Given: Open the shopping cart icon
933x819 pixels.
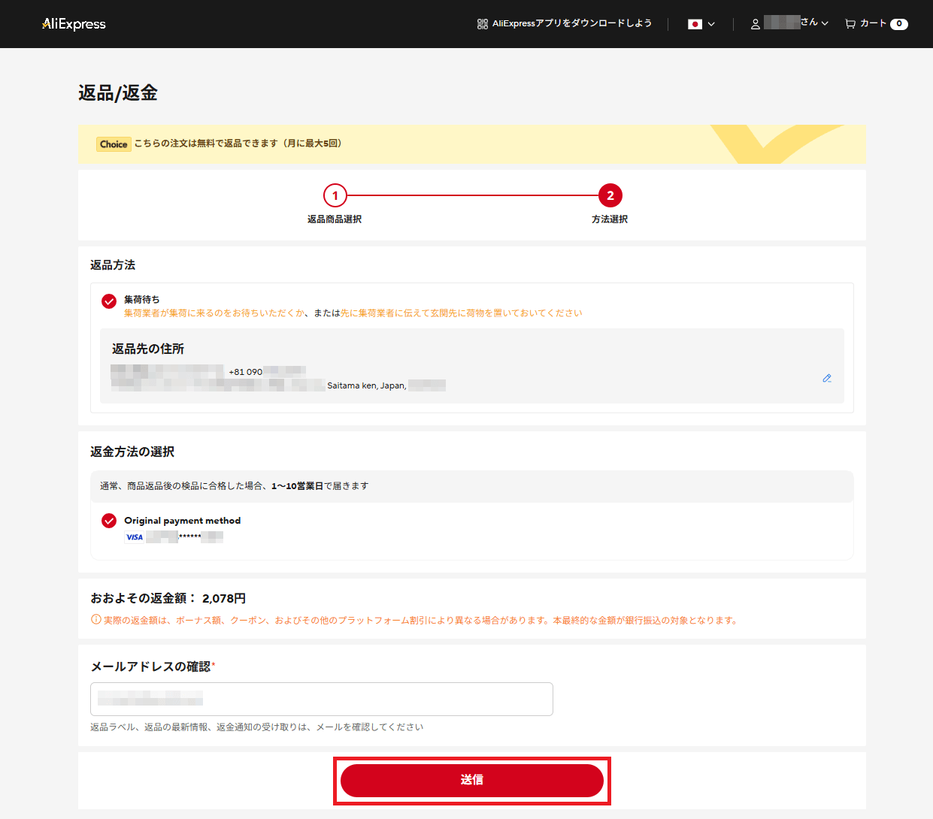Looking at the screenshot, I should point(850,24).
